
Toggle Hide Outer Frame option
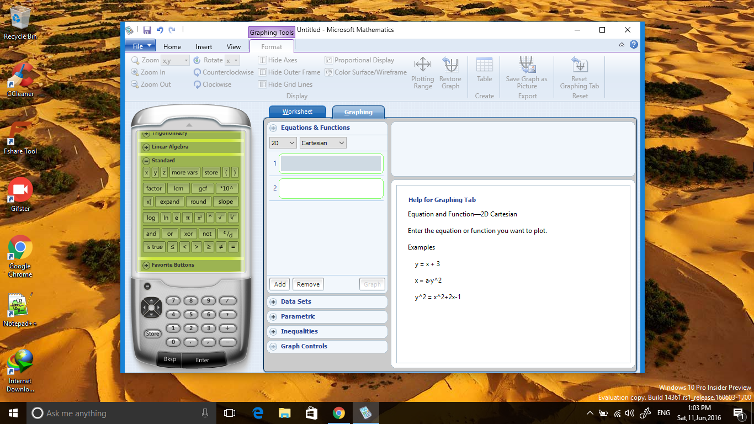pos(290,72)
